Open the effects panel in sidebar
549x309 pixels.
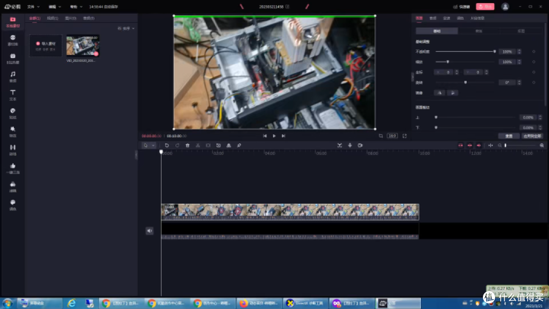[13, 132]
